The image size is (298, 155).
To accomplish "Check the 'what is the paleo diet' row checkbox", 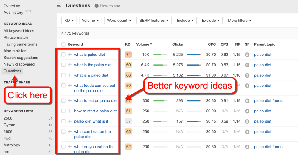I will pyautogui.click(x=63, y=65).
